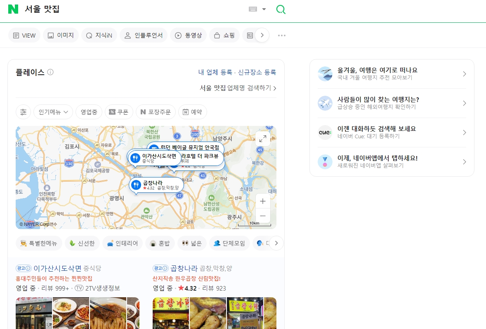The image size is (486, 329).
Task: Toggle the 쿠폰 filter chip
Action: pos(119,111)
